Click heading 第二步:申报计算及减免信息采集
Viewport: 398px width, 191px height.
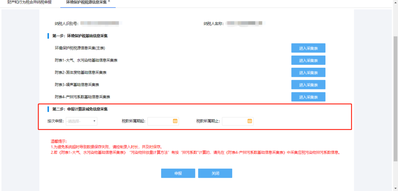coord(80,109)
